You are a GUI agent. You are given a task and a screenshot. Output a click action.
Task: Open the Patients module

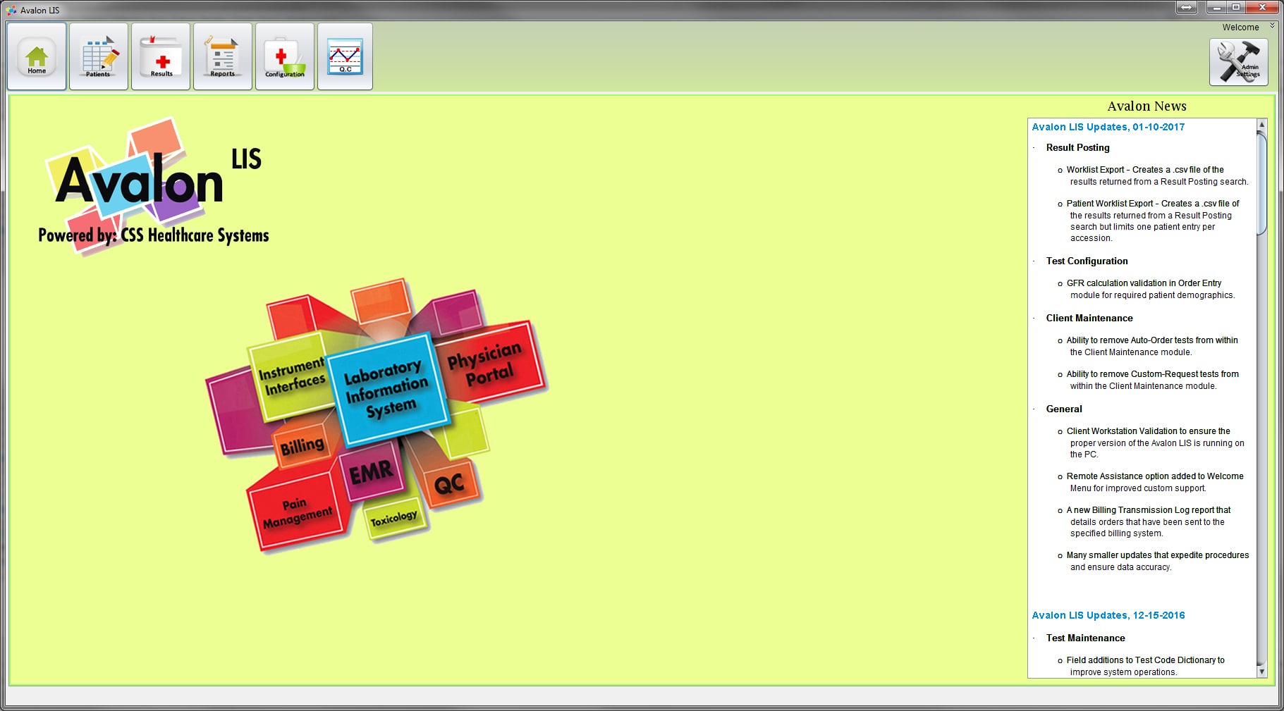coord(99,56)
